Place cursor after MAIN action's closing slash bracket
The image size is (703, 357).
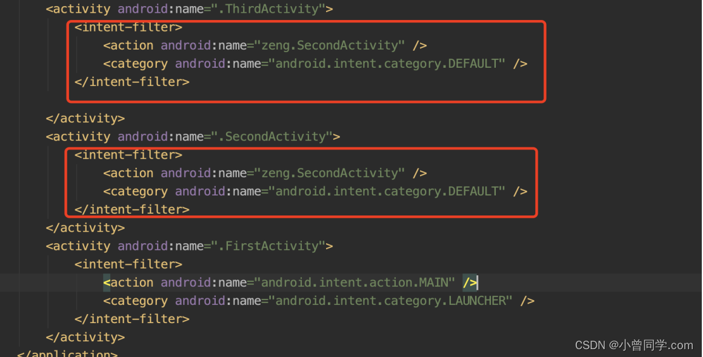coord(478,283)
